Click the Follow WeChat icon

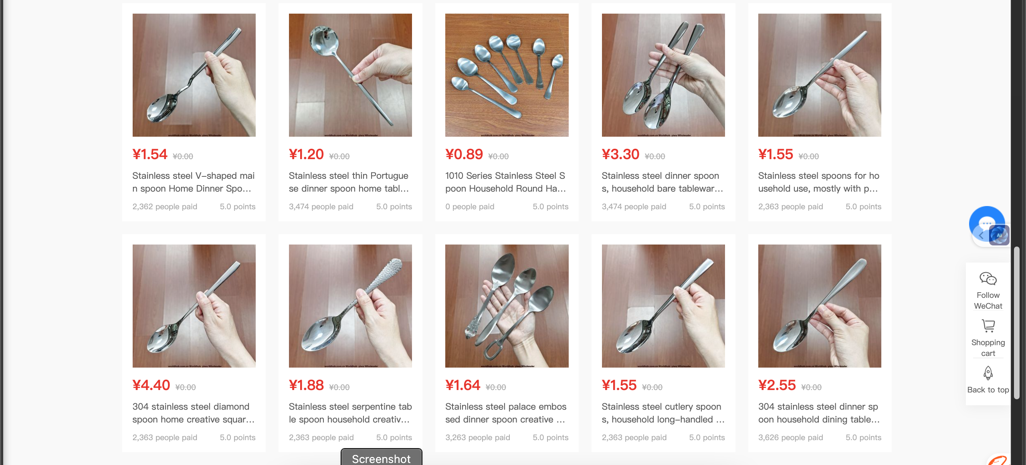[988, 279]
